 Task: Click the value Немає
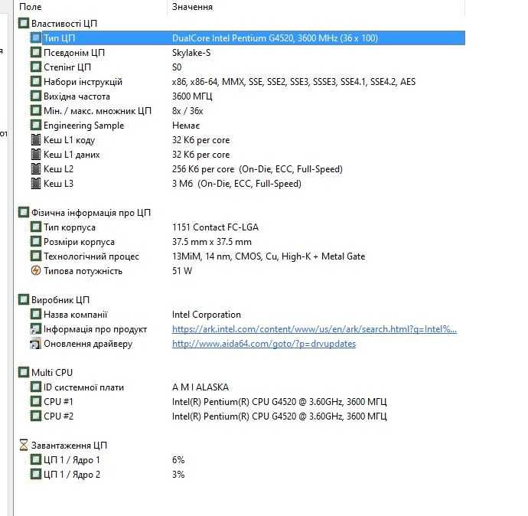[x=186, y=126]
